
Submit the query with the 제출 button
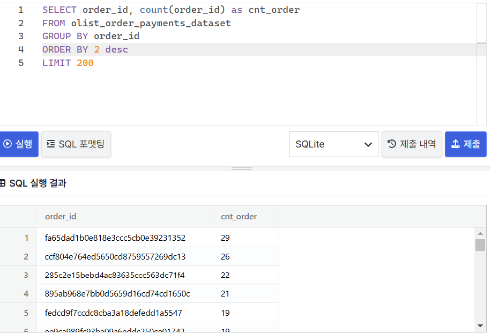[465, 144]
